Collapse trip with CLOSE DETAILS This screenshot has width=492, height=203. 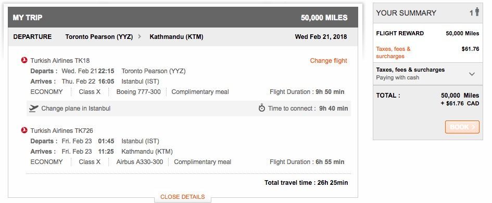pos(183,197)
